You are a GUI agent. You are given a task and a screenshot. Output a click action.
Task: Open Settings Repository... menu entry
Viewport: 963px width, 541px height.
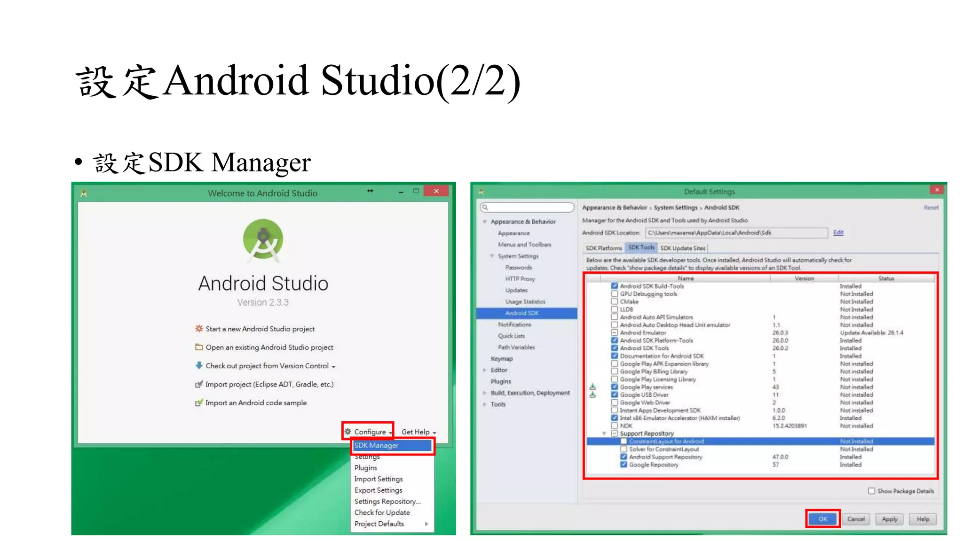387,501
